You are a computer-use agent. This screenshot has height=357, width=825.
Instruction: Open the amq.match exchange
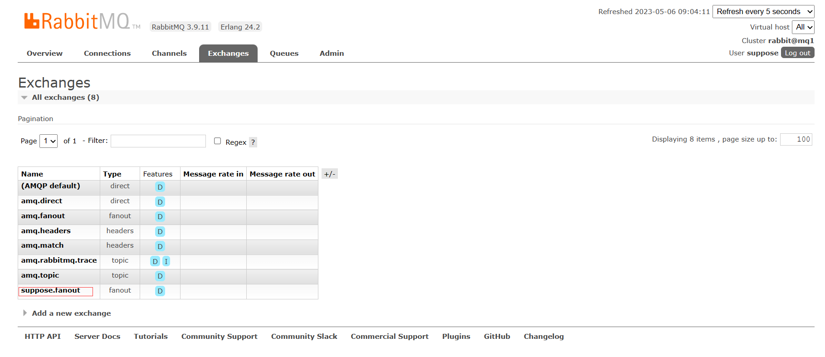coord(42,245)
